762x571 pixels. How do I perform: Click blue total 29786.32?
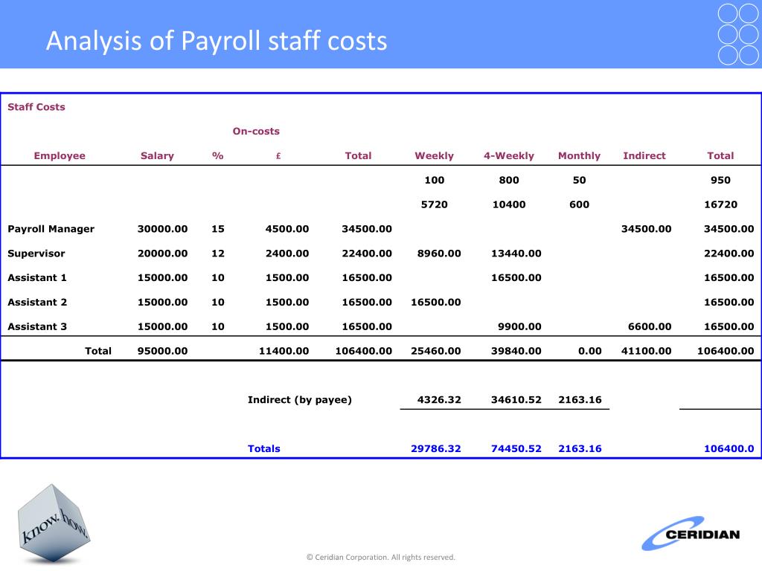tap(436, 448)
